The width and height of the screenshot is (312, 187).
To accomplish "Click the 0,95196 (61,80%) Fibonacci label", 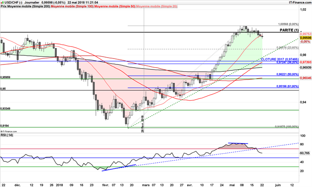I will click(288, 86).
